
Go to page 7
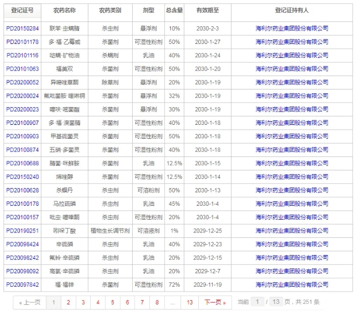(x=142, y=303)
